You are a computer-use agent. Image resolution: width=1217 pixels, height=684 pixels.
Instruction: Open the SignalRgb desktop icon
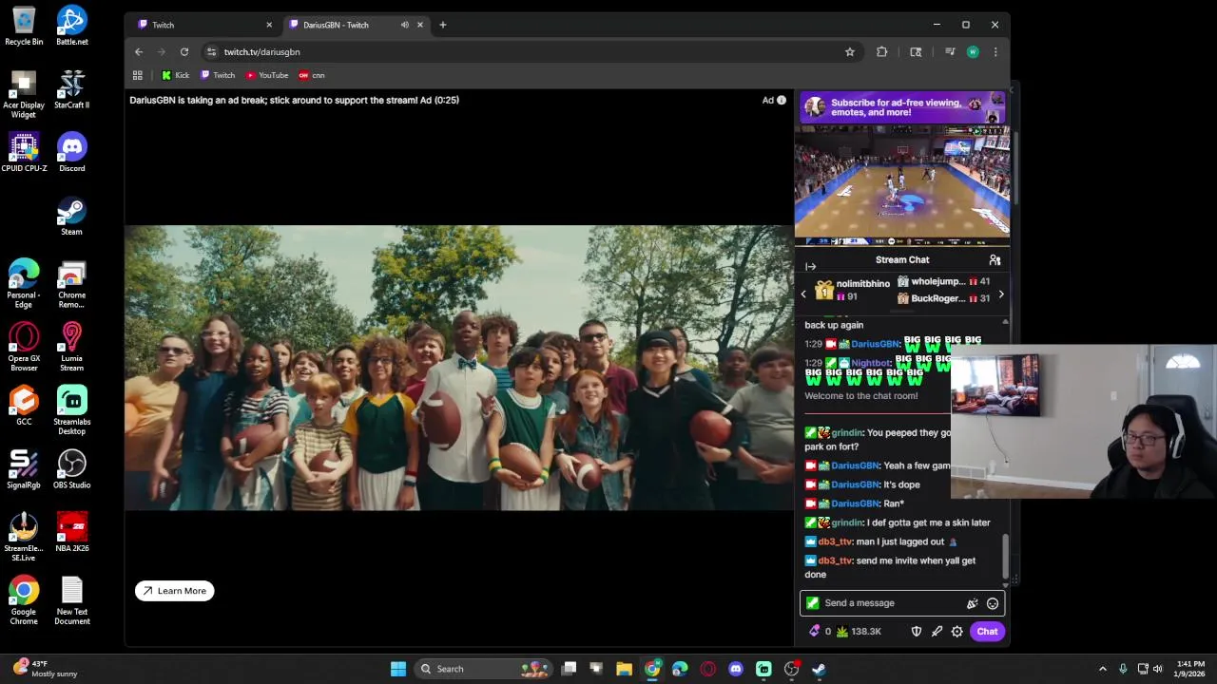click(x=24, y=469)
